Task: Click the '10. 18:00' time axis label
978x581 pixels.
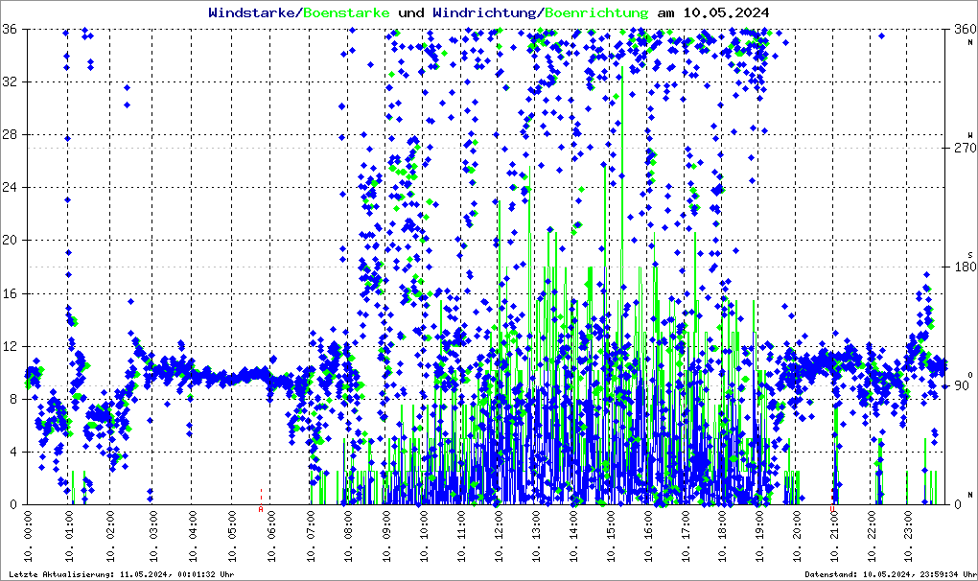Action: tap(722, 537)
